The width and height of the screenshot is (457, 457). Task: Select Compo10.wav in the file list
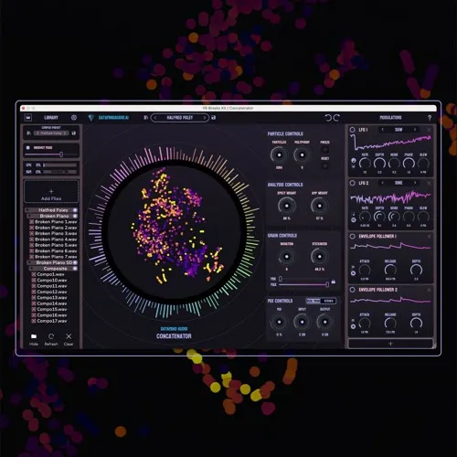point(52,281)
